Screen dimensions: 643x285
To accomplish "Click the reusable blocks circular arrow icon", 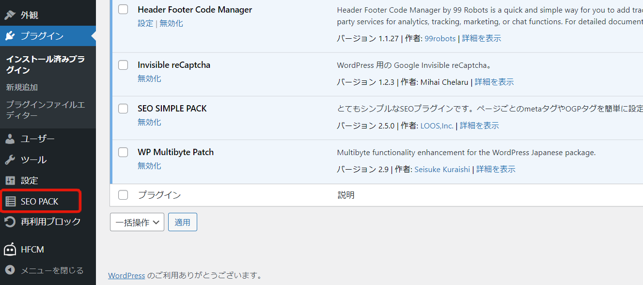I will click(10, 222).
